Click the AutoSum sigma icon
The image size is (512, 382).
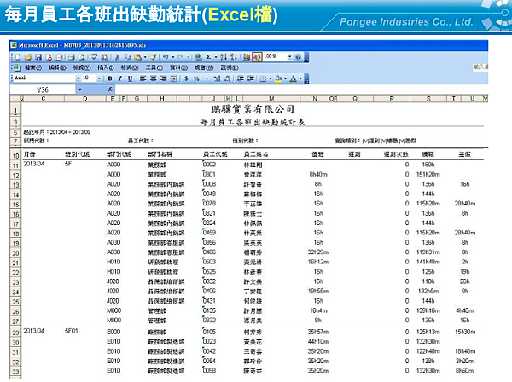(208, 57)
